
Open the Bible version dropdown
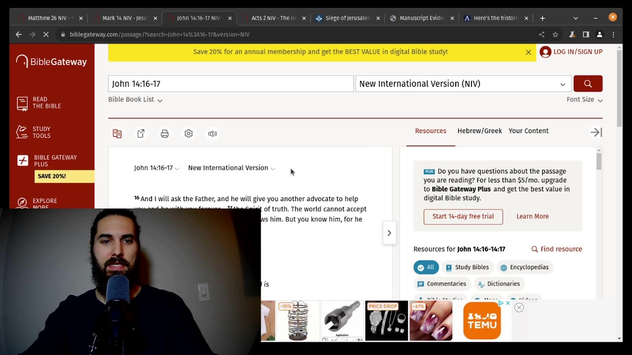point(463,84)
